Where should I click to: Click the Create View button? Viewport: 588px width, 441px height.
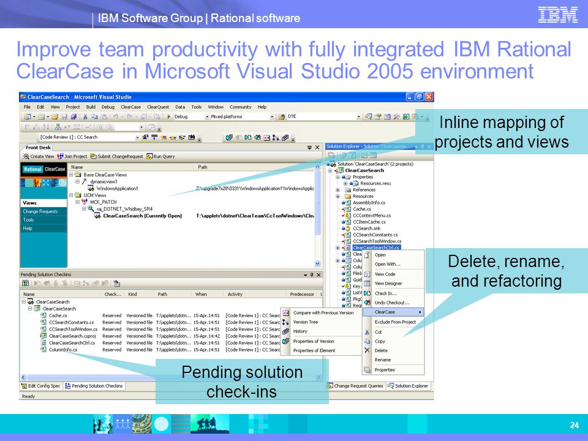tap(39, 156)
